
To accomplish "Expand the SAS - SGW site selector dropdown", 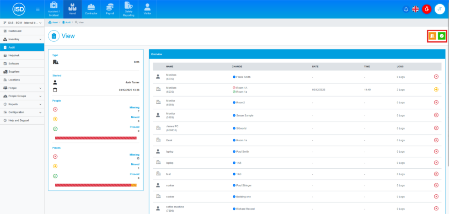I will tap(22, 22).
